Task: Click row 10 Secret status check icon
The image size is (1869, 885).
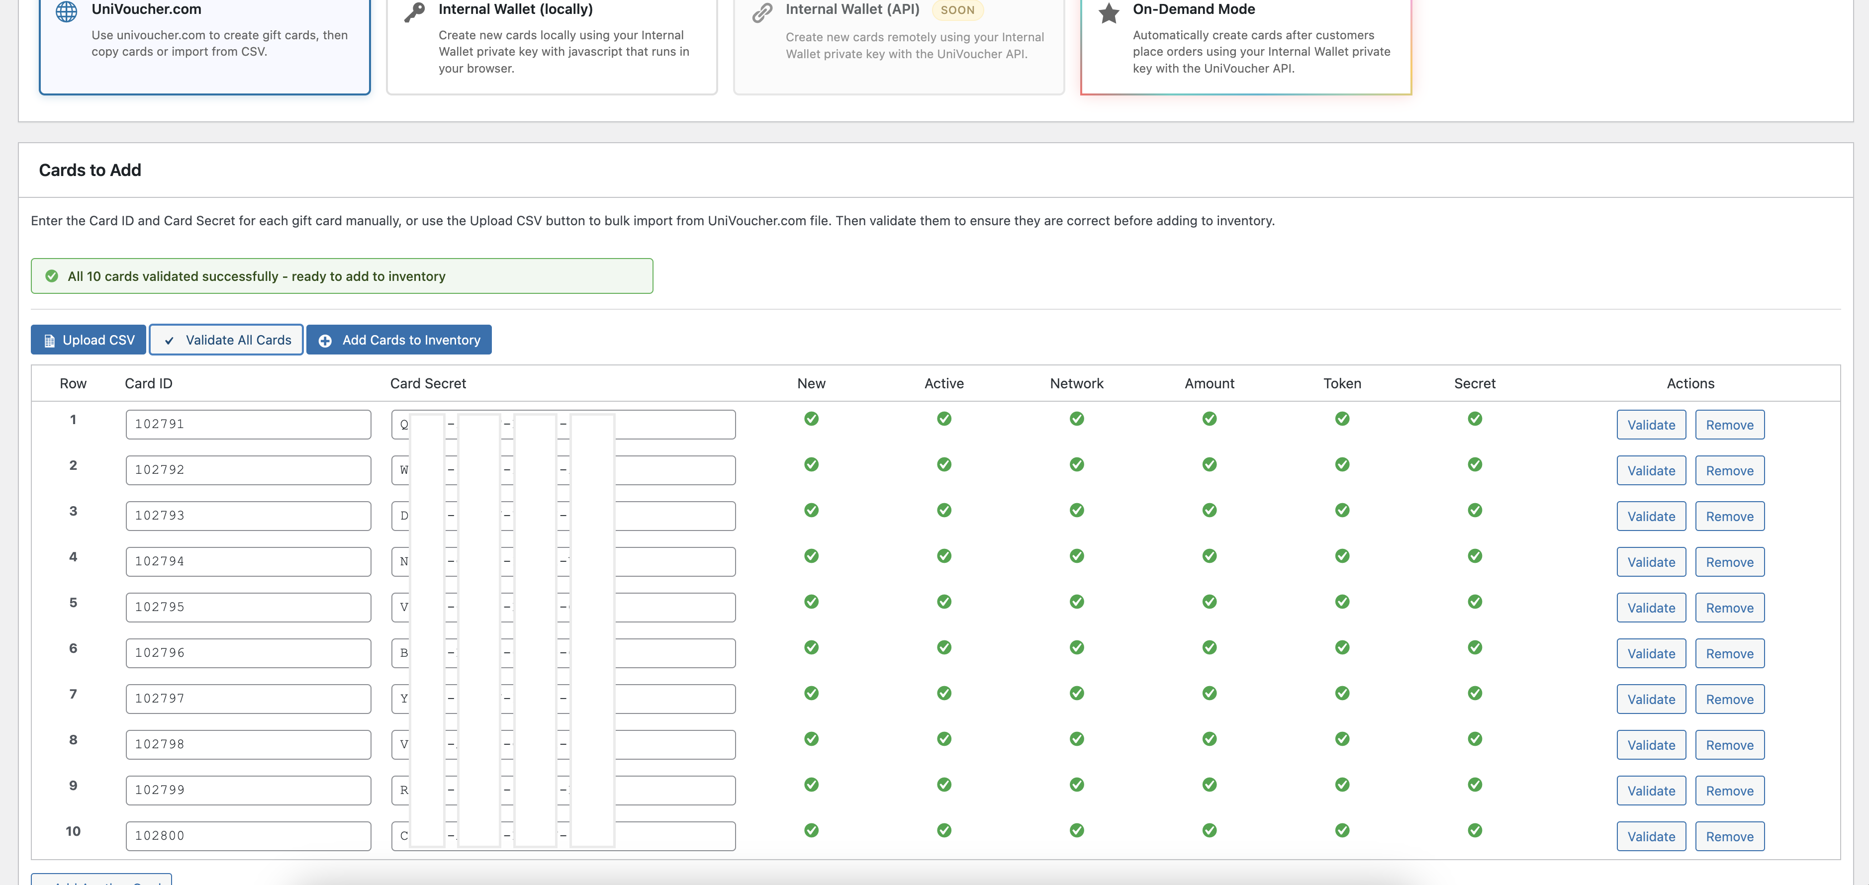Action: tap(1474, 830)
